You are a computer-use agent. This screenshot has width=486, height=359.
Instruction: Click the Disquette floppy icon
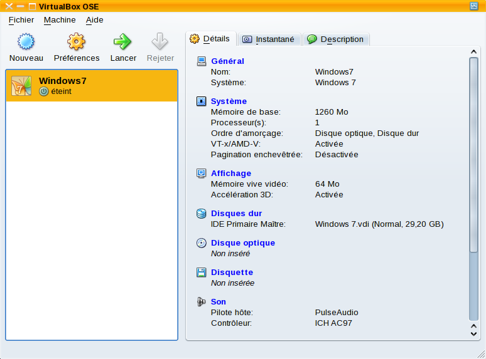click(x=202, y=272)
